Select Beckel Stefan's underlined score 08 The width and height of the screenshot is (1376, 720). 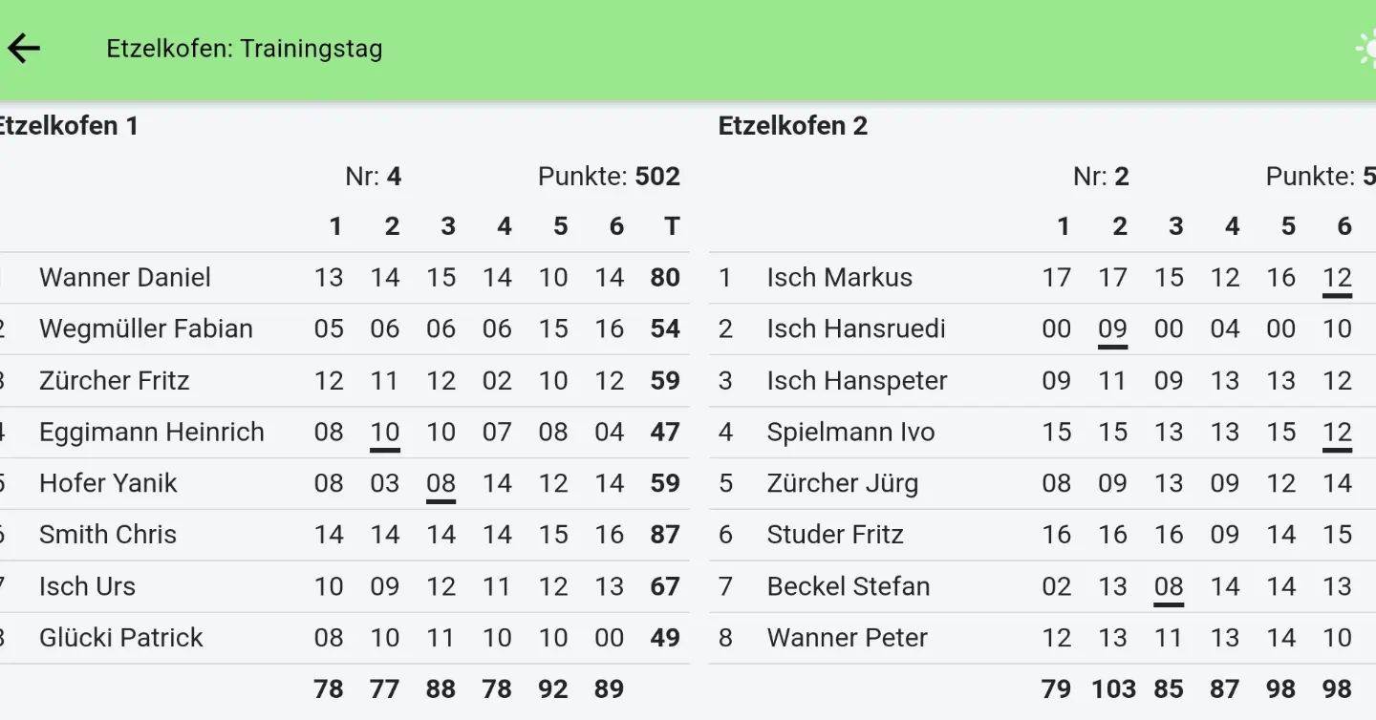coord(1169,586)
